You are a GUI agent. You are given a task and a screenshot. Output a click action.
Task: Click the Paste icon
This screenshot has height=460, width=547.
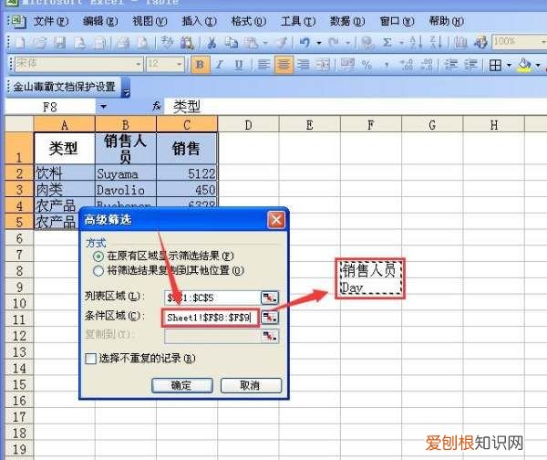coord(251,43)
